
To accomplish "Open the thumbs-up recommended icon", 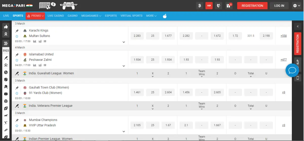I will coord(6,27).
